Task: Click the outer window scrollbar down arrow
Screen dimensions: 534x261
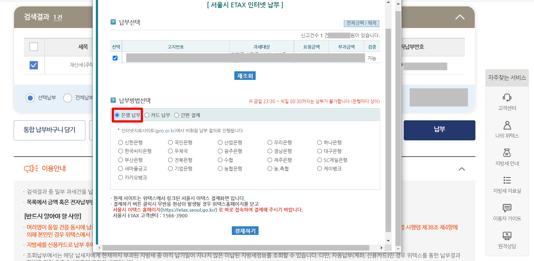Action: (398, 249)
